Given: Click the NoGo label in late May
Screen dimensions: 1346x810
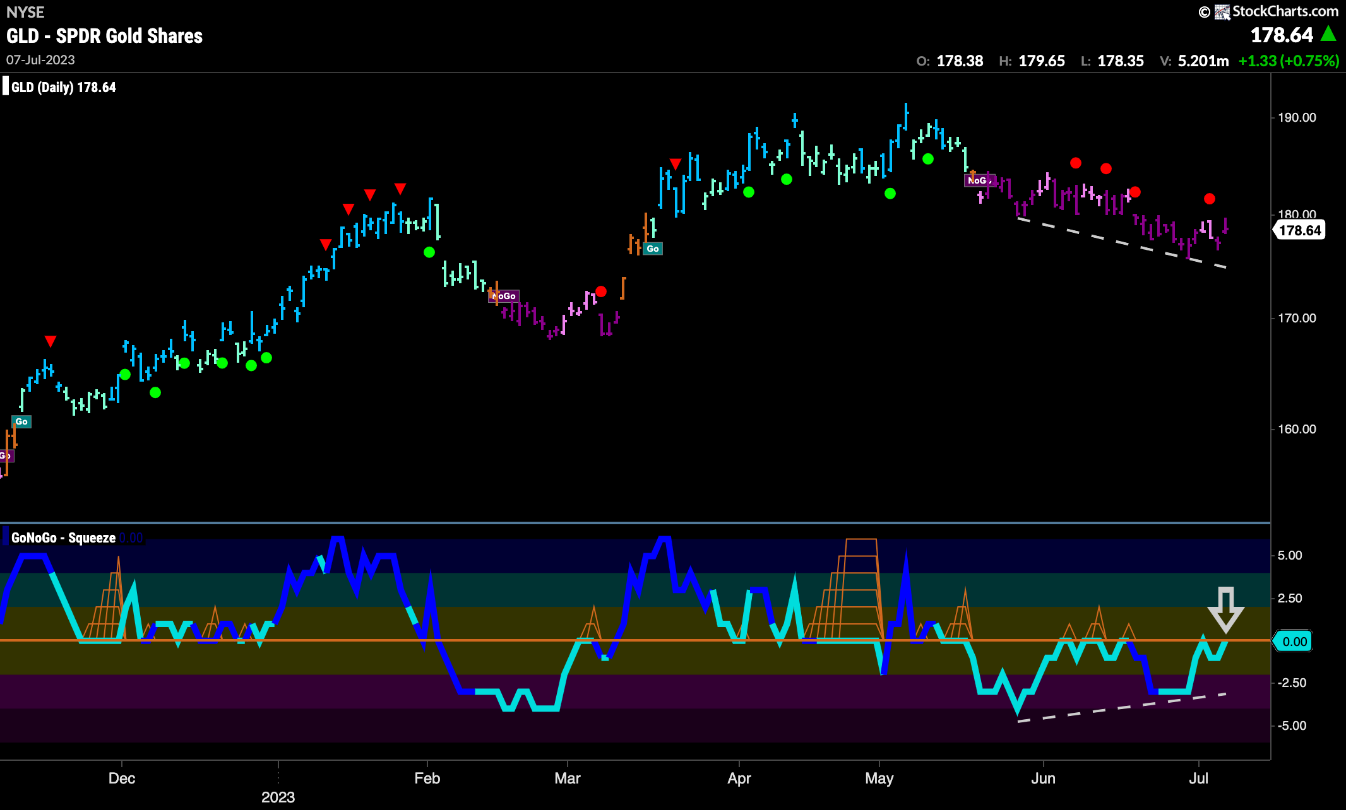Looking at the screenshot, I should (x=979, y=180).
